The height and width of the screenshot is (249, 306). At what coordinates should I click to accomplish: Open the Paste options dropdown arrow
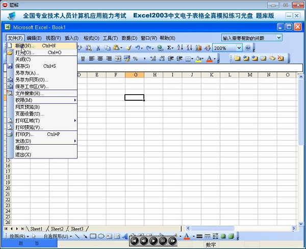tap(121, 48)
